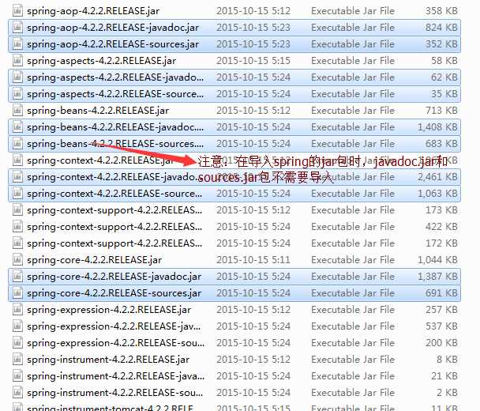Click the icon beside spring-context-4.2.2.RELEASE-source...

click(17, 194)
